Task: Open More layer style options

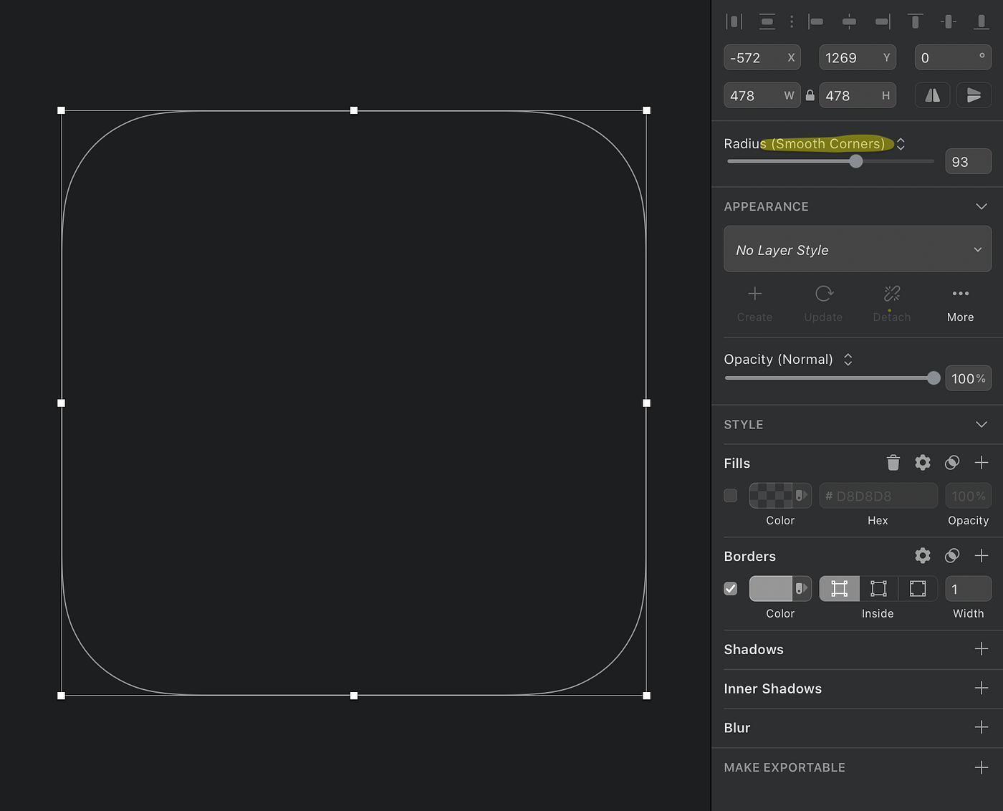Action: click(x=961, y=304)
